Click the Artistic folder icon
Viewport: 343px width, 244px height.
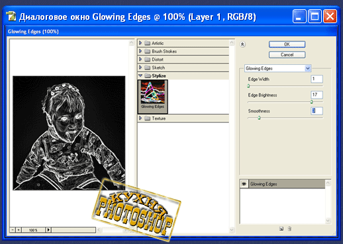click(147, 43)
